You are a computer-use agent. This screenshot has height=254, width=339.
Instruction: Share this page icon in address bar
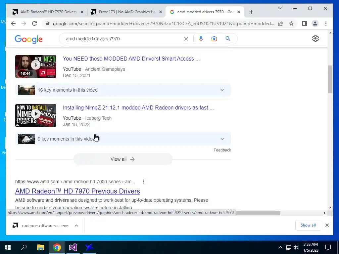point(281,23)
